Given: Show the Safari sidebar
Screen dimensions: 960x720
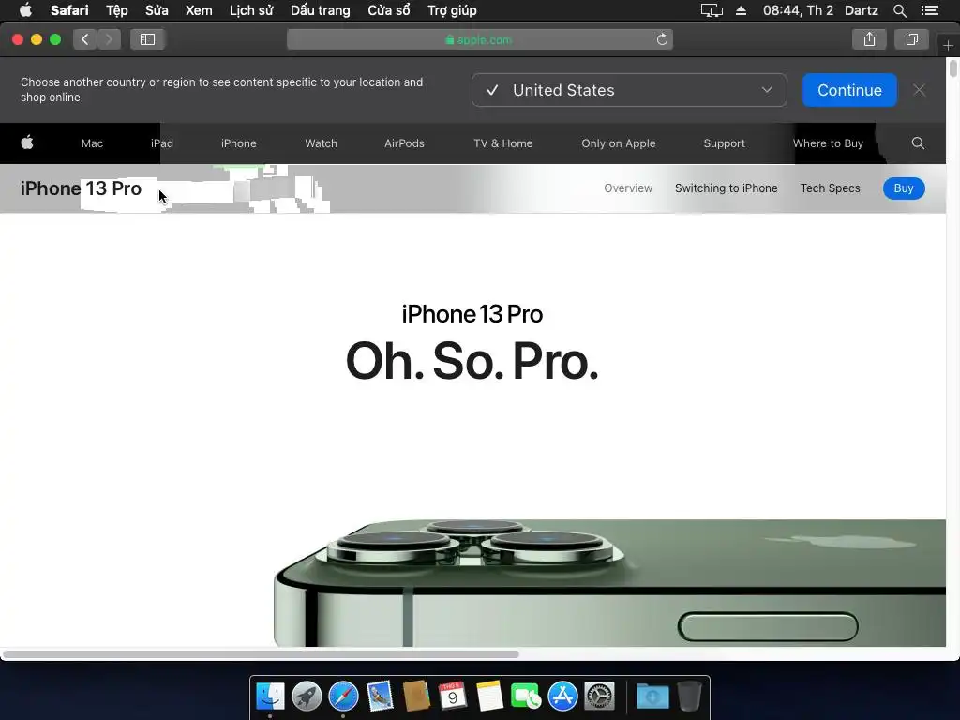Looking at the screenshot, I should point(147,39).
